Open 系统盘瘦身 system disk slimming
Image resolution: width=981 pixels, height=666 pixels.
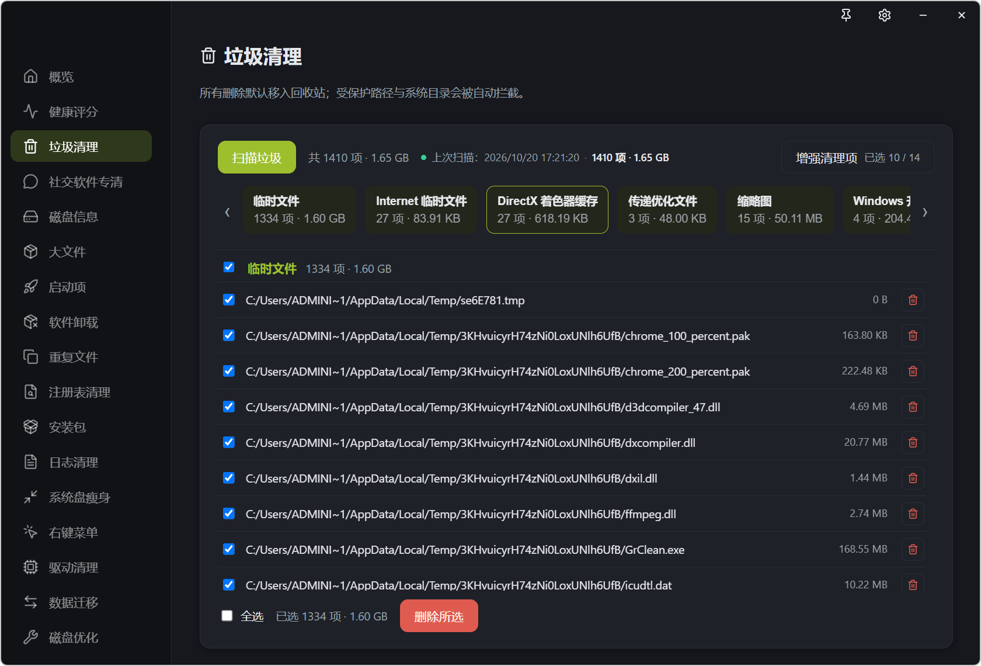click(81, 497)
